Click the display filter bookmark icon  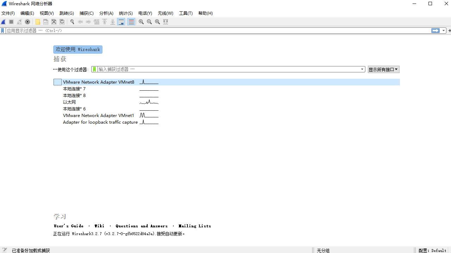[x=3, y=31]
